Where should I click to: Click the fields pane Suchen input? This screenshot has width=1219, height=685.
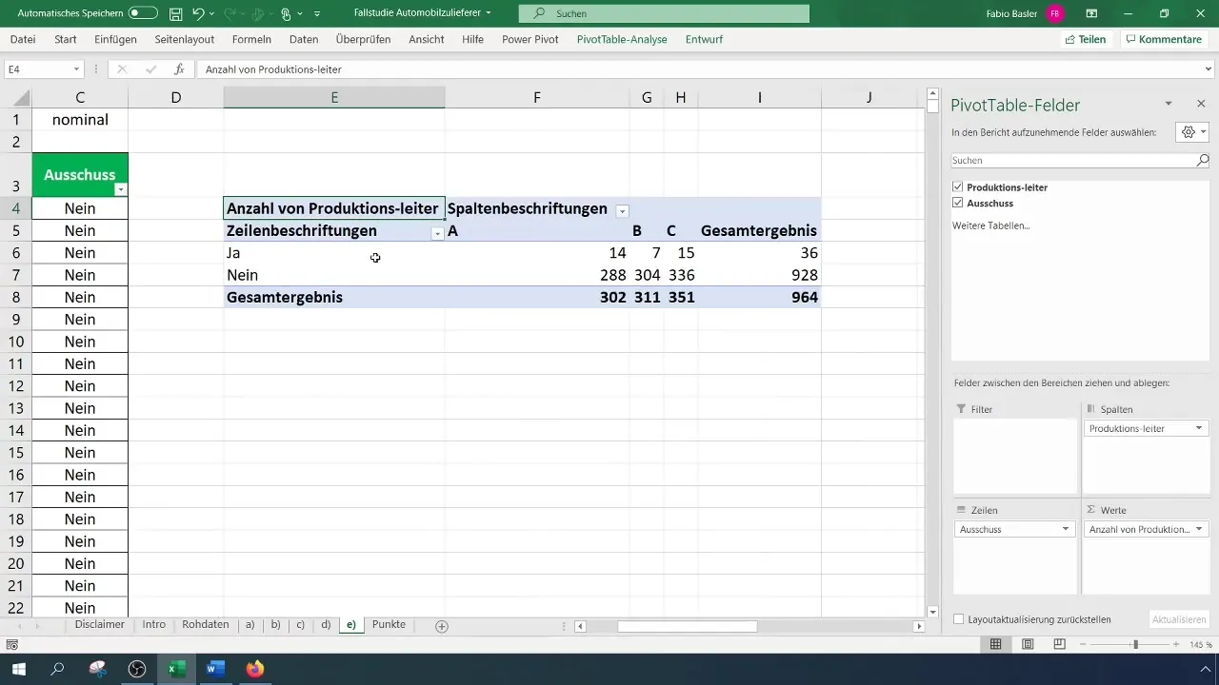(x=1071, y=161)
